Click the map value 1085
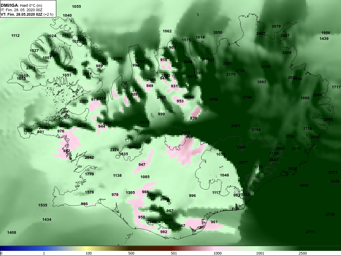341x256 pixels. coord(145,177)
